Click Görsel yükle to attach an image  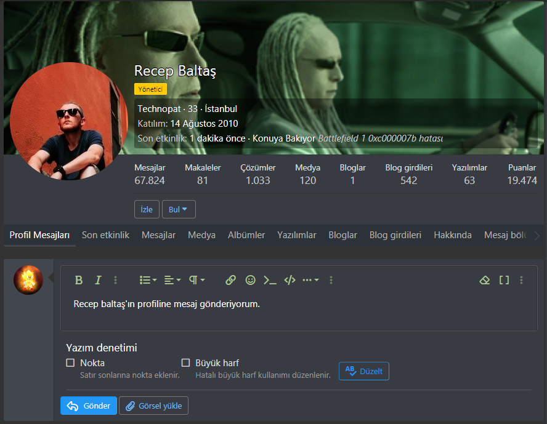[x=153, y=406]
